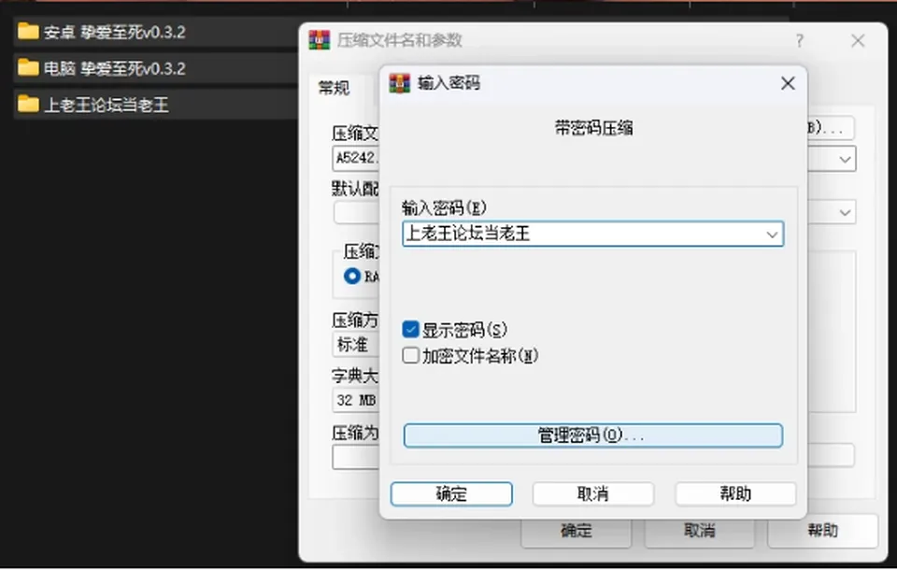Confirm password with 确定 in password dialog
The width and height of the screenshot is (897, 570).
(451, 494)
